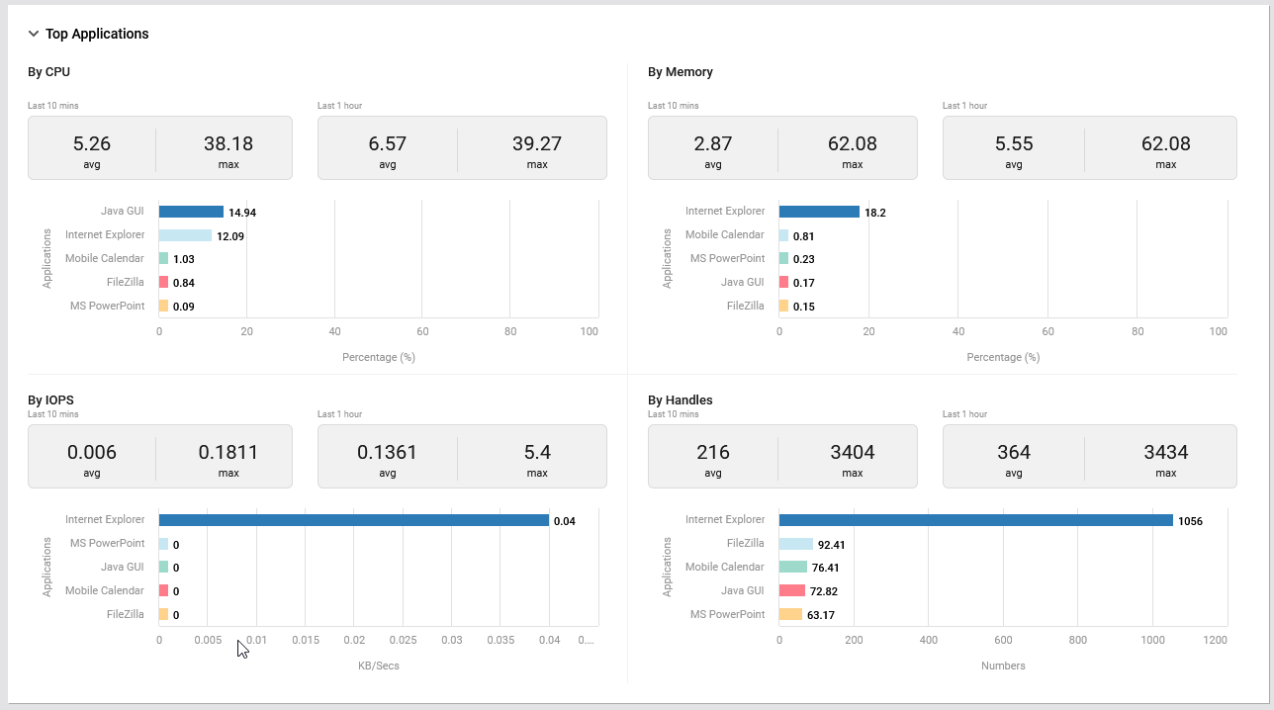
Task: Select Mobile Calendar bar in By Handles chart
Action: 792,568
